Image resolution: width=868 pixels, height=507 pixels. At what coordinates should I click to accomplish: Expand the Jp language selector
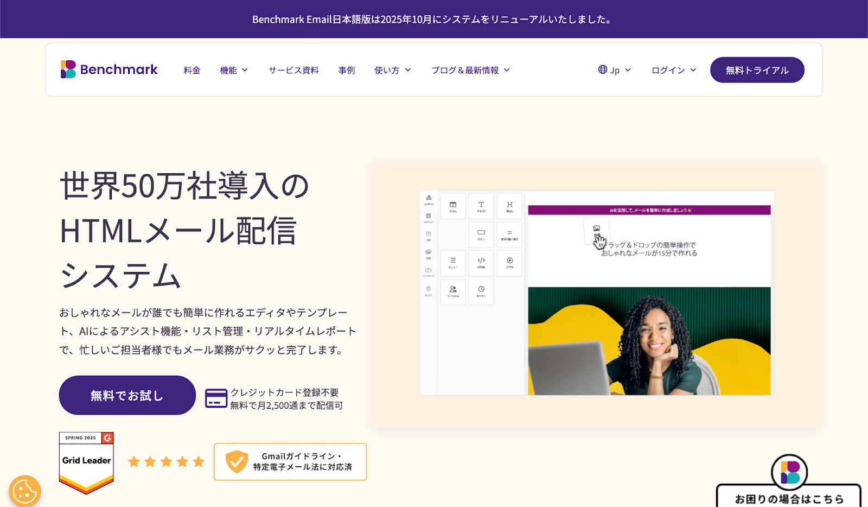tap(614, 69)
